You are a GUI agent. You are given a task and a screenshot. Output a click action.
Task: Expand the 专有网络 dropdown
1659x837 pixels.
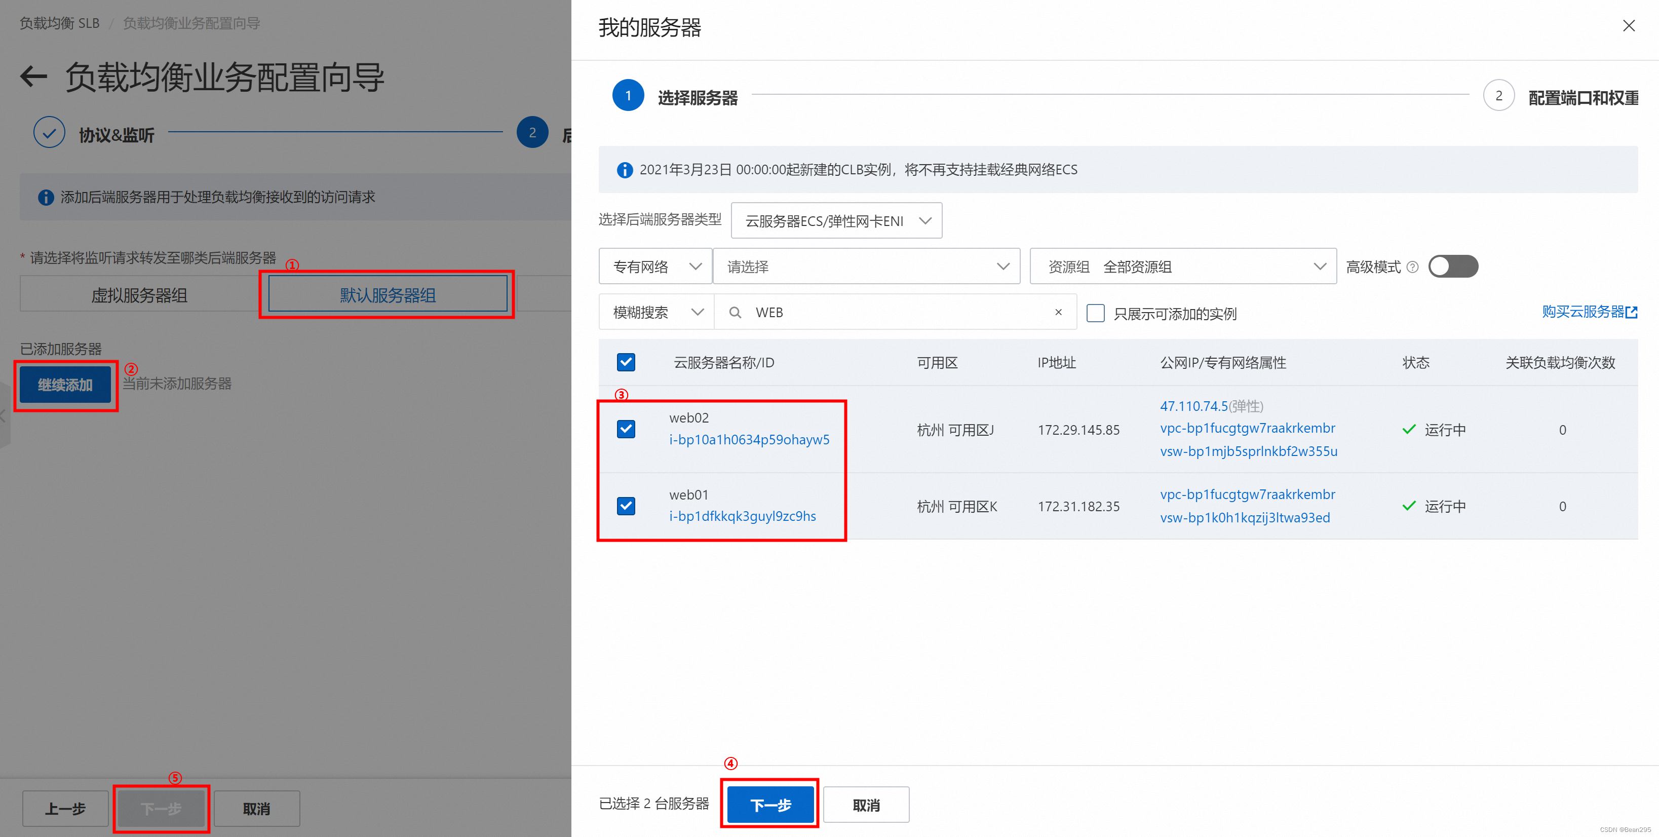click(x=655, y=267)
